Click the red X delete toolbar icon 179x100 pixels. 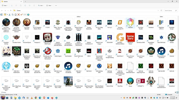(x=18, y=14)
